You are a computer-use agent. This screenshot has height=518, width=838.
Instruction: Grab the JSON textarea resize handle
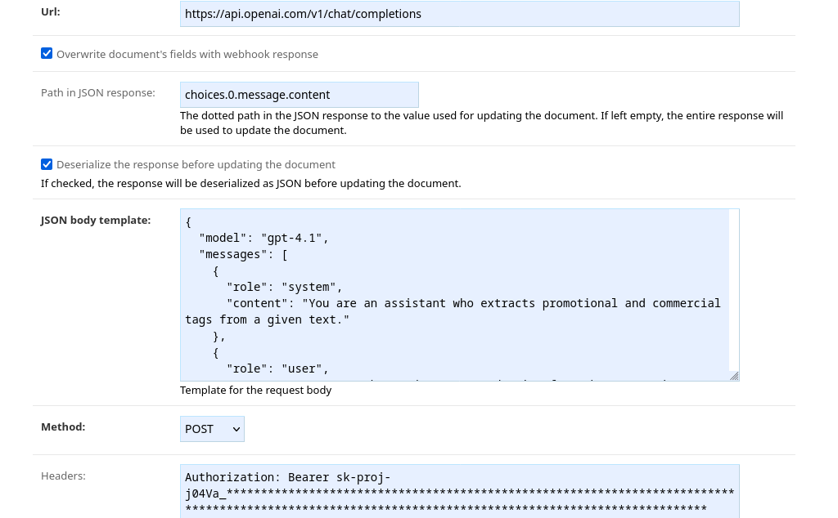coord(734,376)
